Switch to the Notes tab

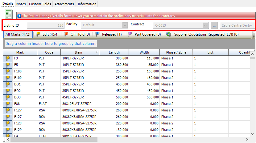coord(21,4)
